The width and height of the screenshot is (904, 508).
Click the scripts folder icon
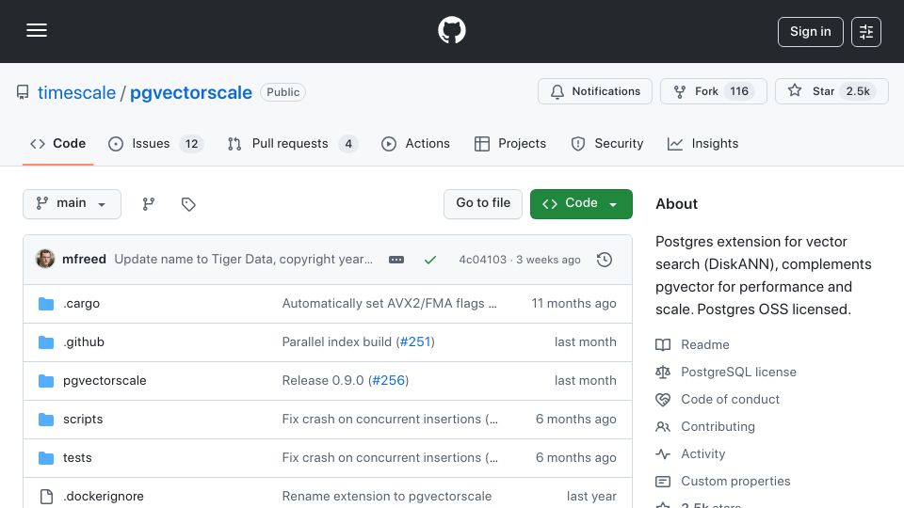pos(46,420)
